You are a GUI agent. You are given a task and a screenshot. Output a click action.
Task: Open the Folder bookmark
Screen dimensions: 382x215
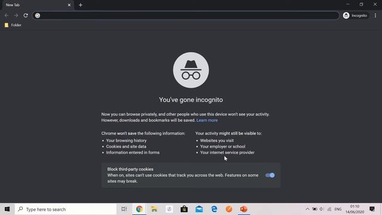coord(13,25)
